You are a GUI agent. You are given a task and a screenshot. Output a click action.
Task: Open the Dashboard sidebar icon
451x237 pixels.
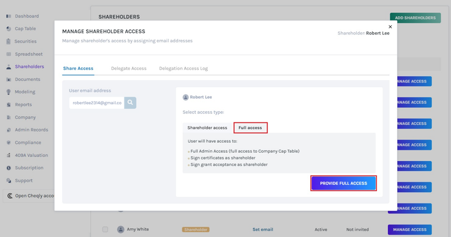[9, 16]
